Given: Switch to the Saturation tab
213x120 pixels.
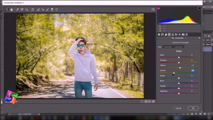Looking at the screenshot, I should coord(168,47).
